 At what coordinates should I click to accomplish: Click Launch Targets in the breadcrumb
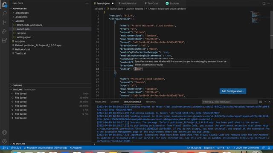[x=134, y=8]
